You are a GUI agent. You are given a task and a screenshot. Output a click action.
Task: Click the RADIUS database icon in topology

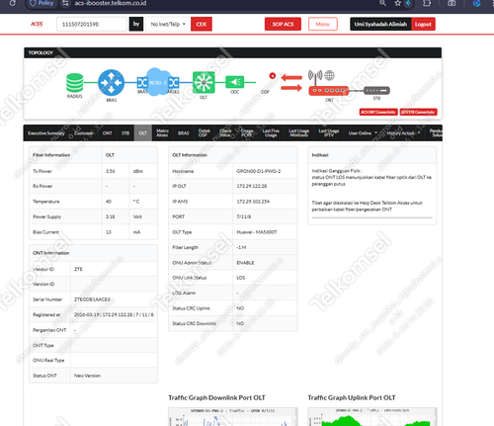[75, 83]
